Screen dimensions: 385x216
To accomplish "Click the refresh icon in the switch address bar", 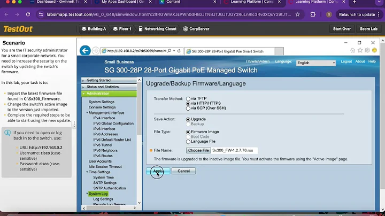I will (x=179, y=51).
